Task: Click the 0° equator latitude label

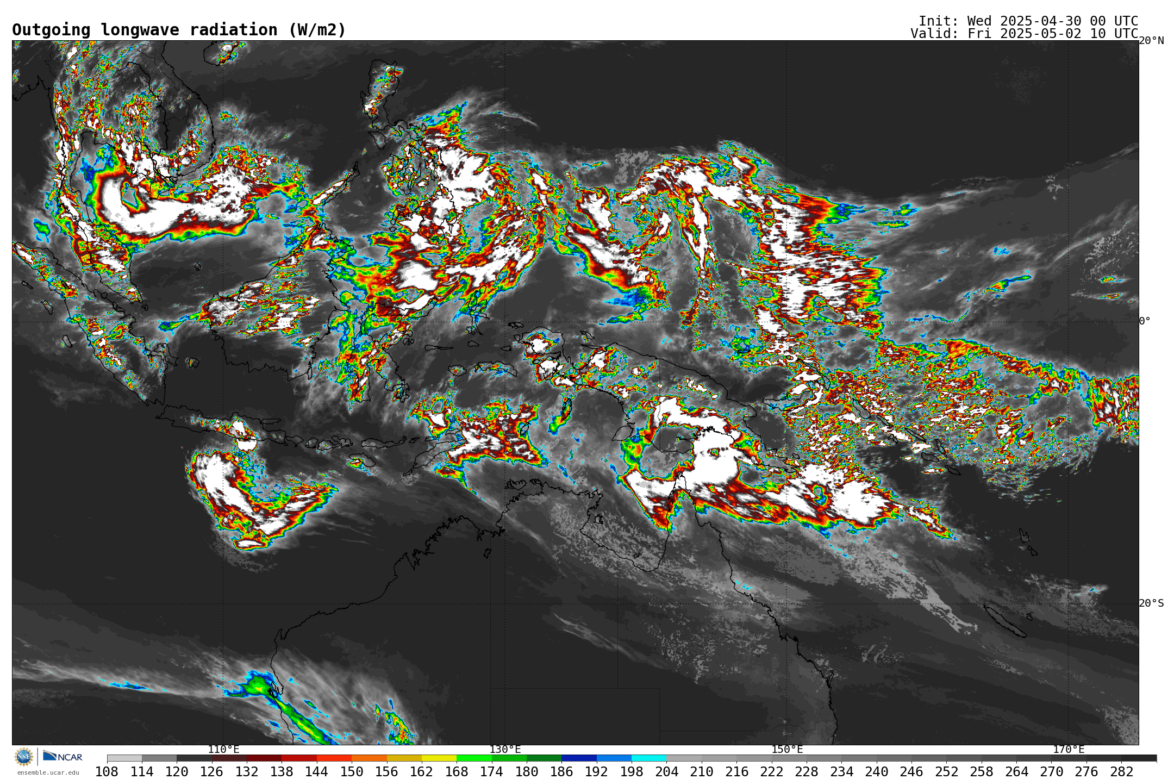Action: click(x=1145, y=321)
